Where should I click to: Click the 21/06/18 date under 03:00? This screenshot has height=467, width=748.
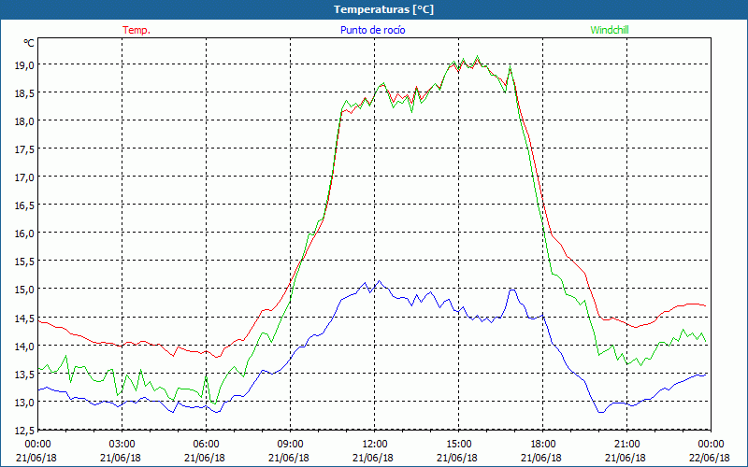pos(121,458)
